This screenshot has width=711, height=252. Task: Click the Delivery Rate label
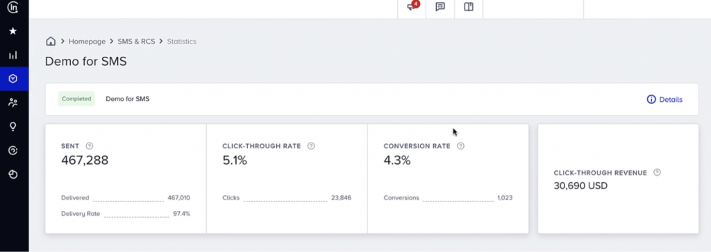coord(81,214)
